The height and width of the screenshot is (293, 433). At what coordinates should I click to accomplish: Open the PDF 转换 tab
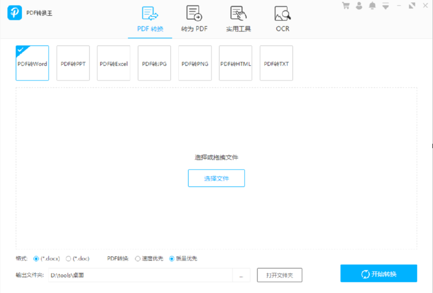pyautogui.click(x=150, y=19)
